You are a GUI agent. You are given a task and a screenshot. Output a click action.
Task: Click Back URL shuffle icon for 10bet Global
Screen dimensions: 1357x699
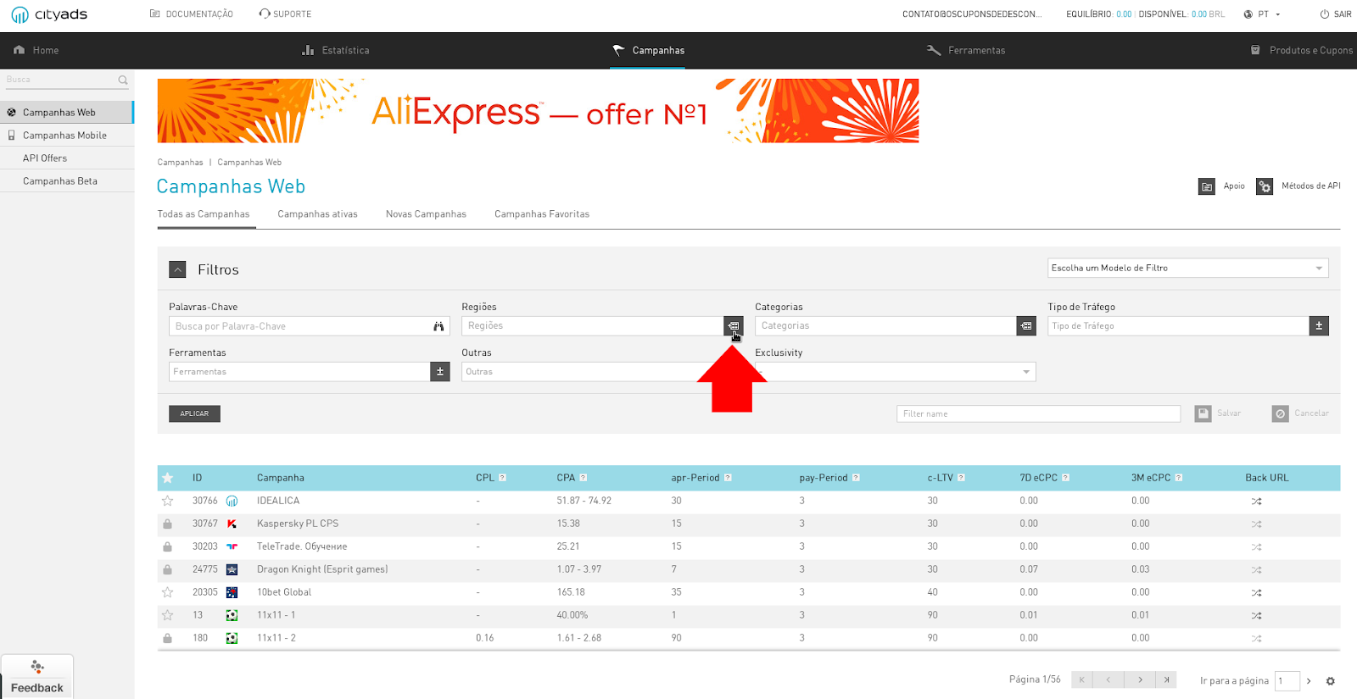(x=1256, y=593)
